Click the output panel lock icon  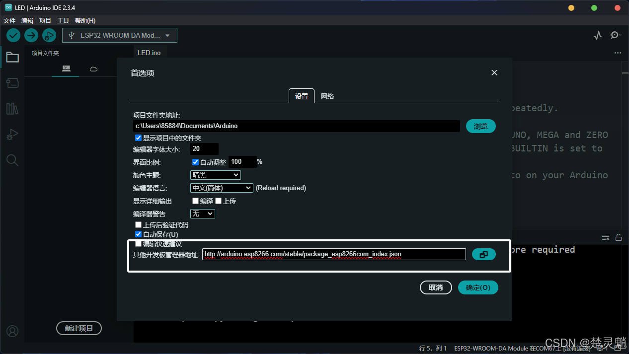point(619,237)
